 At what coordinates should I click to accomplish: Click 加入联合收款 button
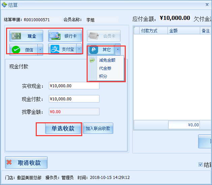click(98, 128)
